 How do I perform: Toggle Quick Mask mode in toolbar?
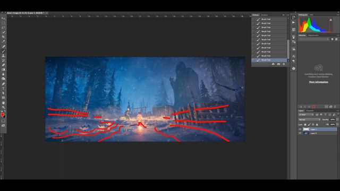3,121
